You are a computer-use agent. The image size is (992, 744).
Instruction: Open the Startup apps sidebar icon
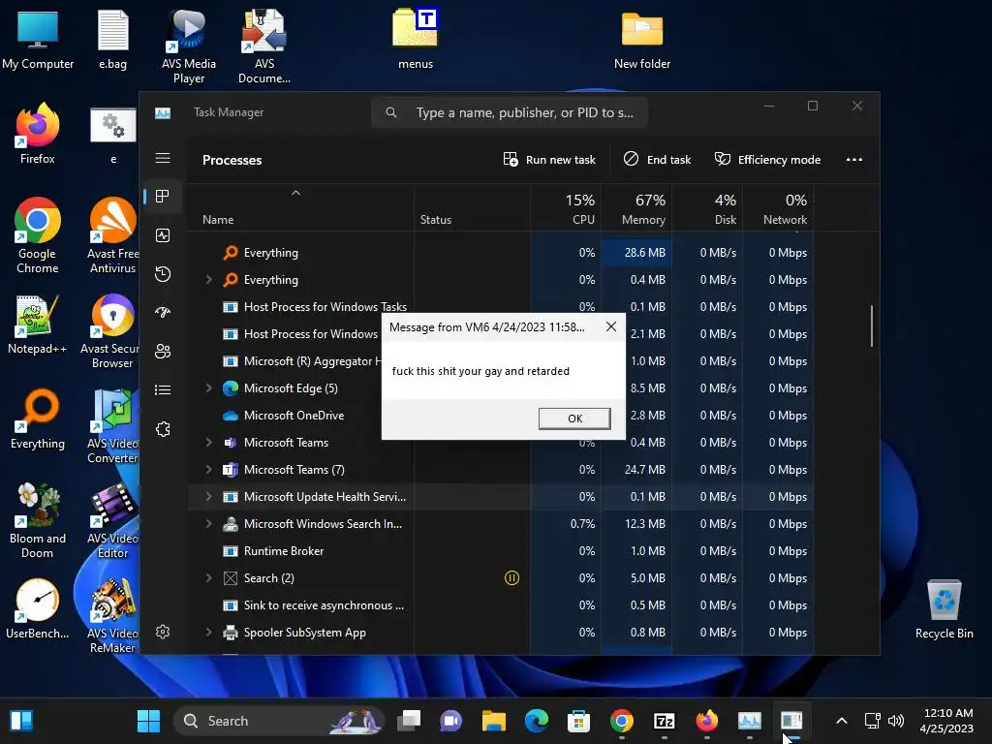coord(163,313)
